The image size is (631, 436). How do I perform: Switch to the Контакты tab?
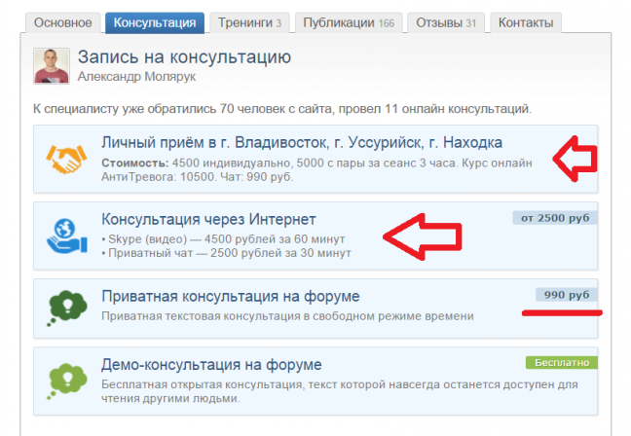[525, 22]
